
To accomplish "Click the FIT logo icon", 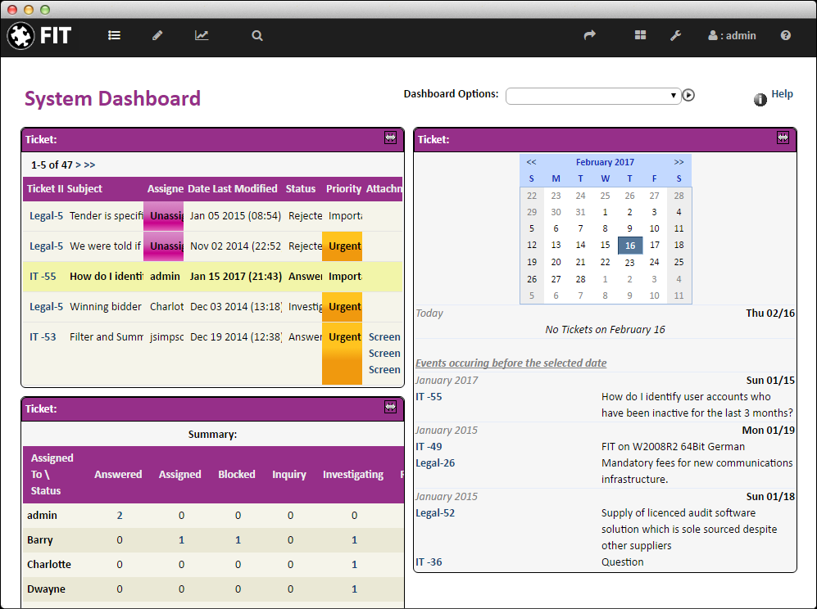I will coord(20,36).
